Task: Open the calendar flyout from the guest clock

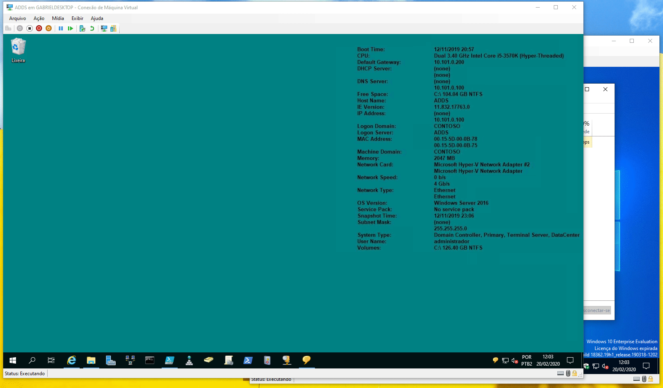Action: tap(548, 361)
